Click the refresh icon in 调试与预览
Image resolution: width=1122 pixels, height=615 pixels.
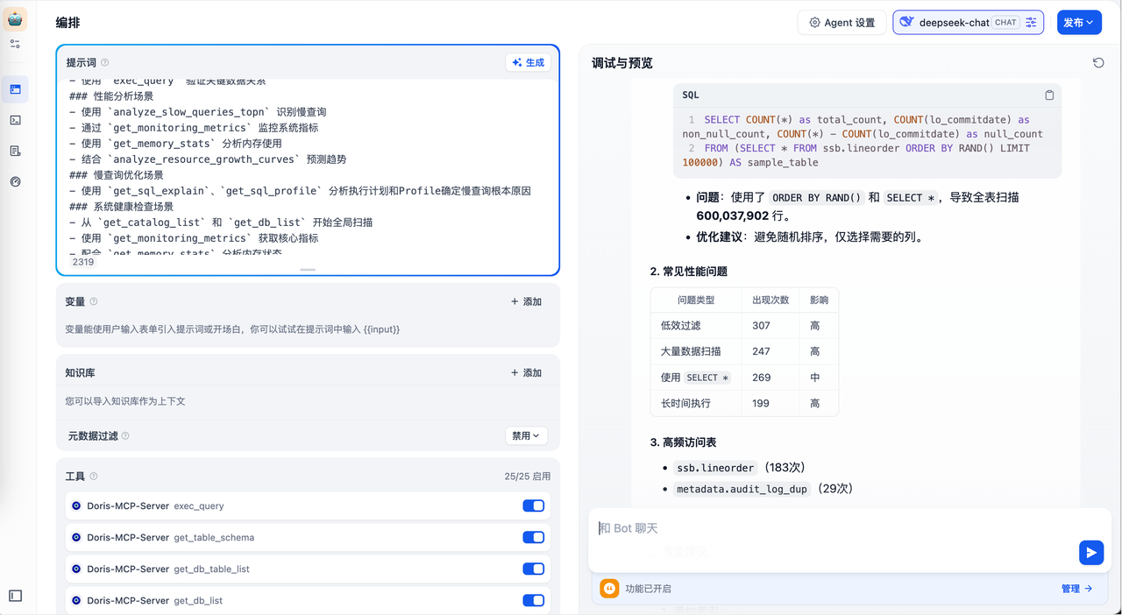tap(1098, 62)
